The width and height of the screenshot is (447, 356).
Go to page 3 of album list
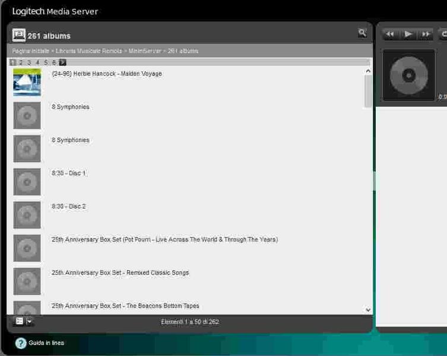[x=29, y=62]
